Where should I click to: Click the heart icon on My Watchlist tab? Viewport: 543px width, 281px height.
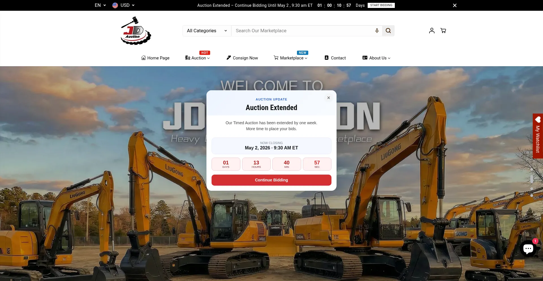coord(538,119)
